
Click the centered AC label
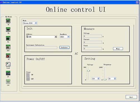click(x=76, y=54)
